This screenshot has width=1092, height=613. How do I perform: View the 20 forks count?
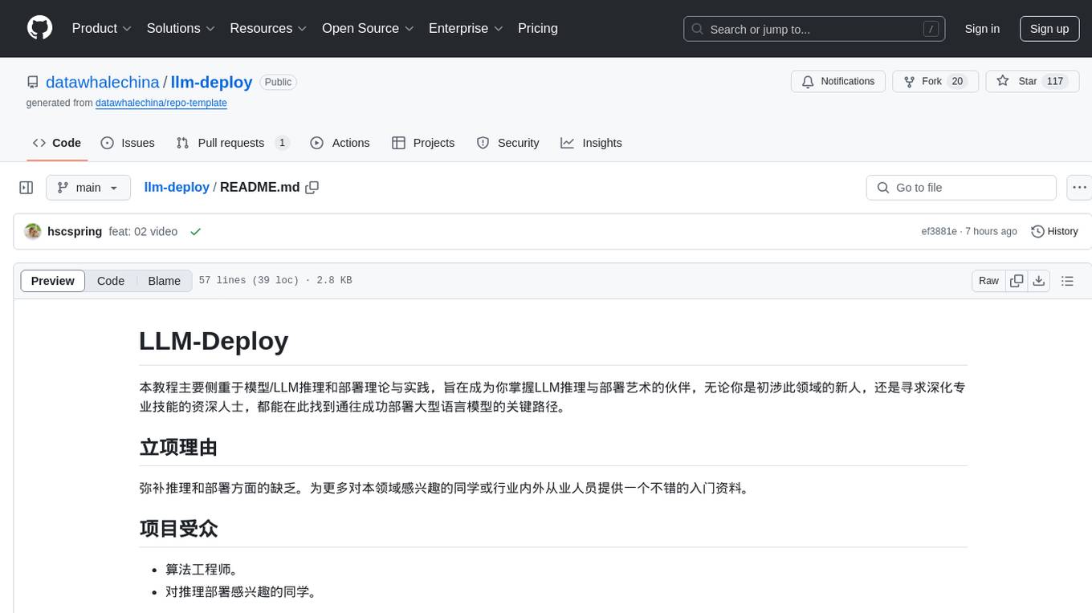point(956,81)
